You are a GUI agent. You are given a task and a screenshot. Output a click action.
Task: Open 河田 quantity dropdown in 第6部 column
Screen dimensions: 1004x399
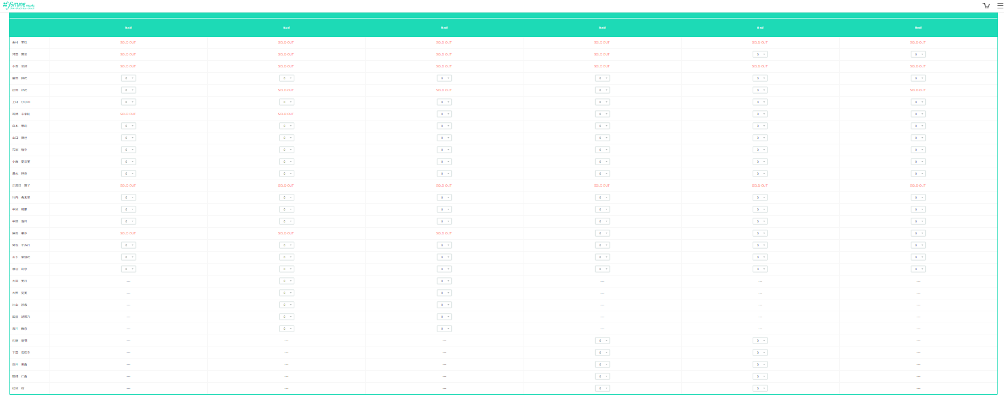918,54
